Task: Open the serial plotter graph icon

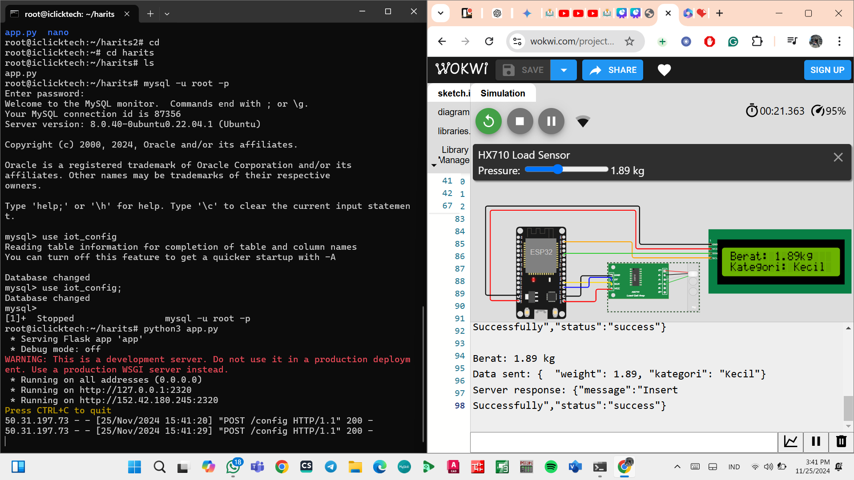Action: (x=790, y=441)
